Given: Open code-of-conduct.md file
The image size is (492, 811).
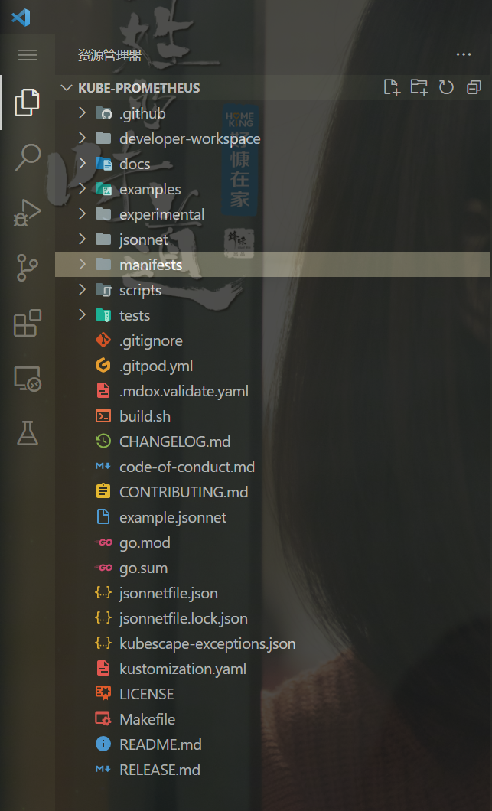Looking at the screenshot, I should pos(187,467).
